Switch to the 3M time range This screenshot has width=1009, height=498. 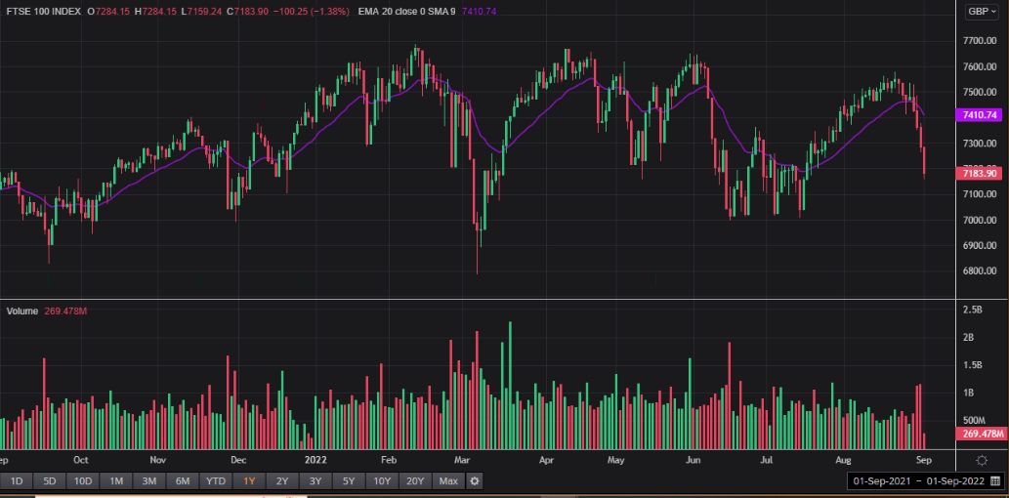pos(149,481)
